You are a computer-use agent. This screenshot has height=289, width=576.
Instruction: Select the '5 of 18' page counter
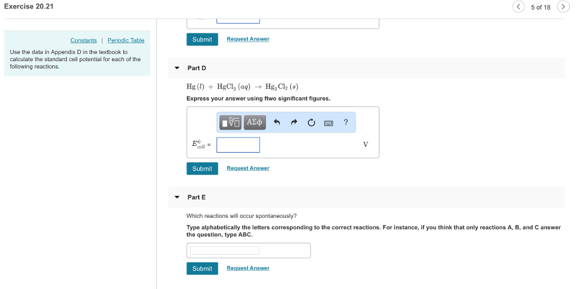click(x=541, y=7)
